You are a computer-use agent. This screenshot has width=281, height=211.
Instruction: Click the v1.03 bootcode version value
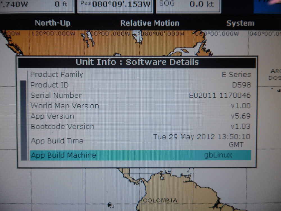click(241, 127)
